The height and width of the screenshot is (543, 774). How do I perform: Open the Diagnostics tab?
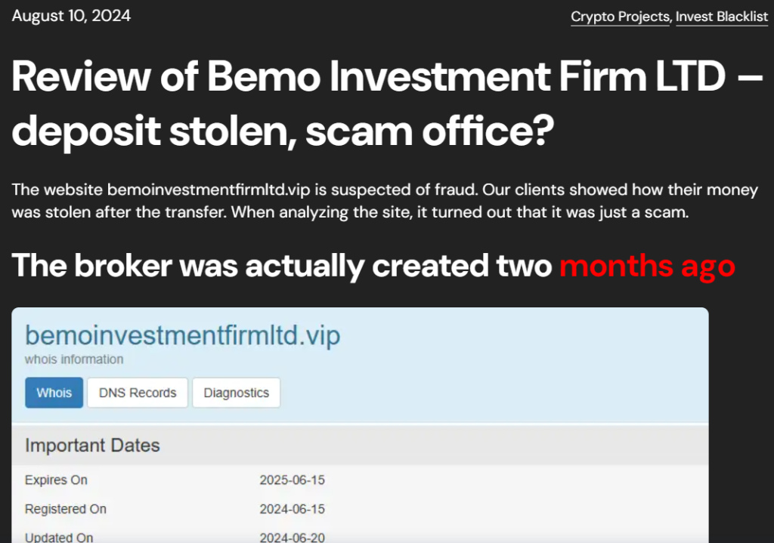(x=236, y=393)
